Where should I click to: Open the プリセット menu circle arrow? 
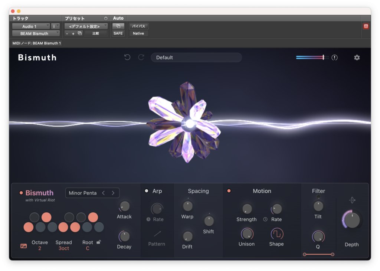pos(106,19)
